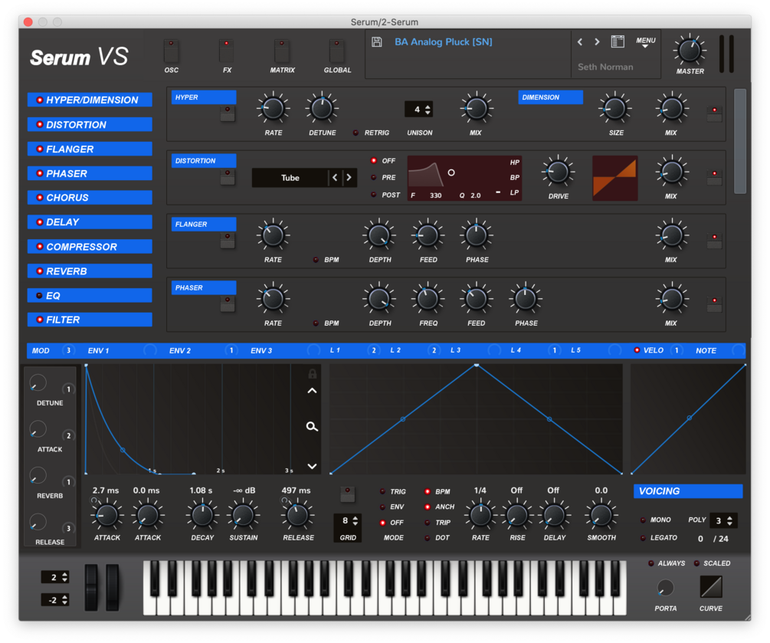Click the envelope SUSTAIN knob

(243, 515)
